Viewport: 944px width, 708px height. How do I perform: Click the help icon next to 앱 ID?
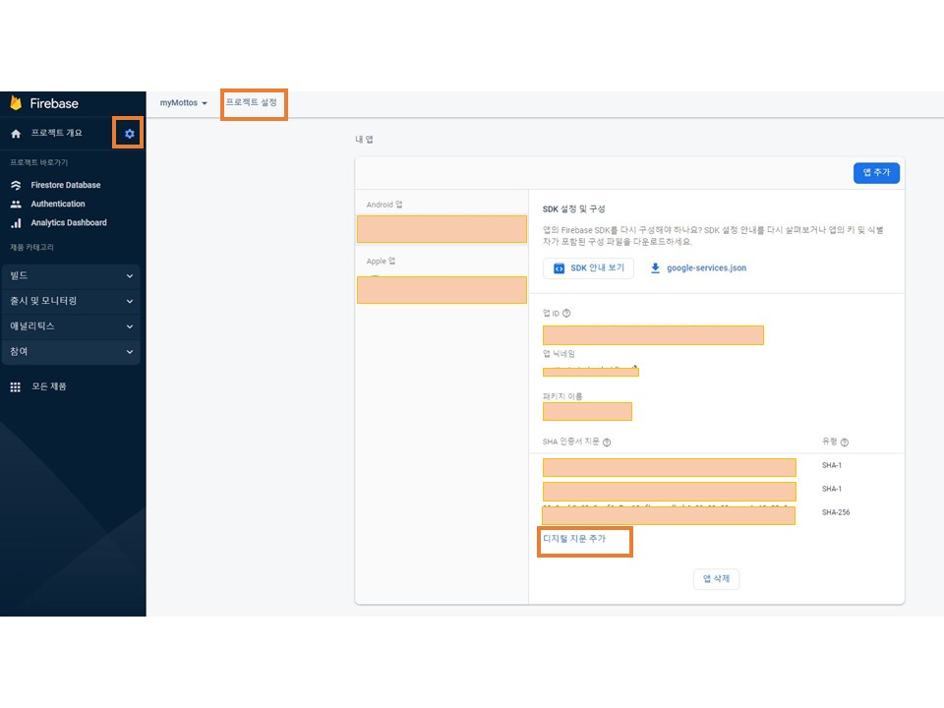(x=566, y=313)
